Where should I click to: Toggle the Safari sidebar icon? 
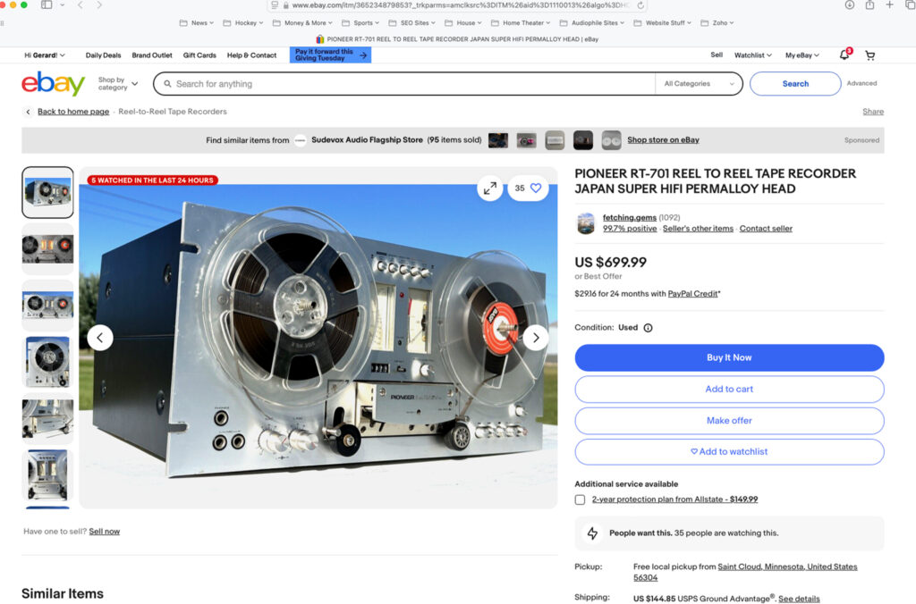click(47, 5)
